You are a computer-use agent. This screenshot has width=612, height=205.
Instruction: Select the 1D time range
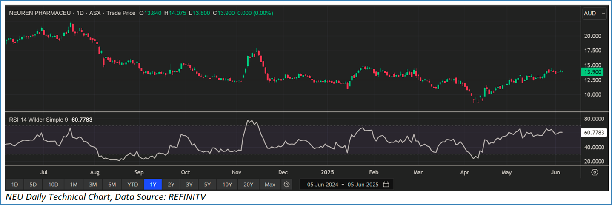[14, 185]
